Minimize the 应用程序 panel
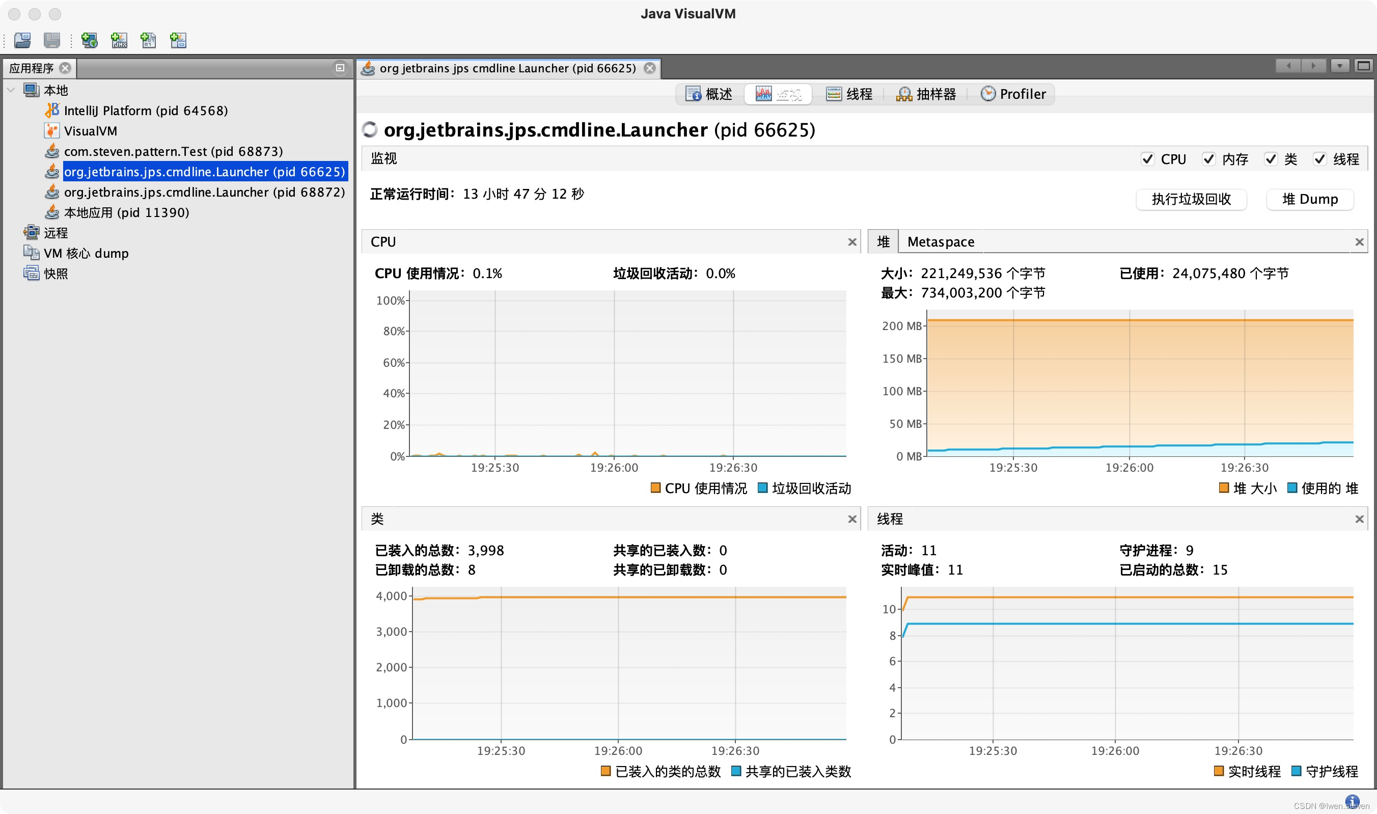The width and height of the screenshot is (1377, 814). pos(340,68)
